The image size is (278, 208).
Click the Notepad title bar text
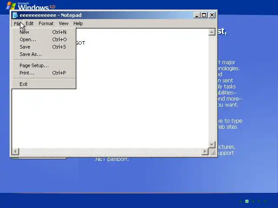50,15
